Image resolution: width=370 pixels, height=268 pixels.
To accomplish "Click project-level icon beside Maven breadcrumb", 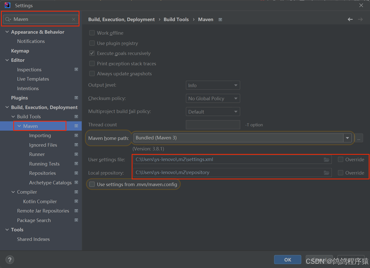I will click(x=220, y=20).
